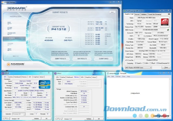173x121 pixels.
Task: Click the 3DMark Vantage title bar icon
Action: pos(2,2)
